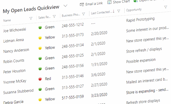The image size is (171, 104).
Task: Select date 2/27/2020 cell
Action: [99, 85]
